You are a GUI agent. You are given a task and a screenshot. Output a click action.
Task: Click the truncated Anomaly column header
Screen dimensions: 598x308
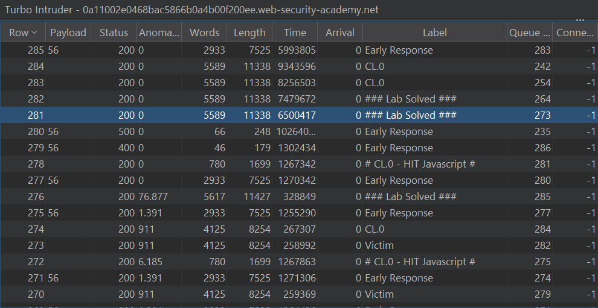[x=159, y=33]
